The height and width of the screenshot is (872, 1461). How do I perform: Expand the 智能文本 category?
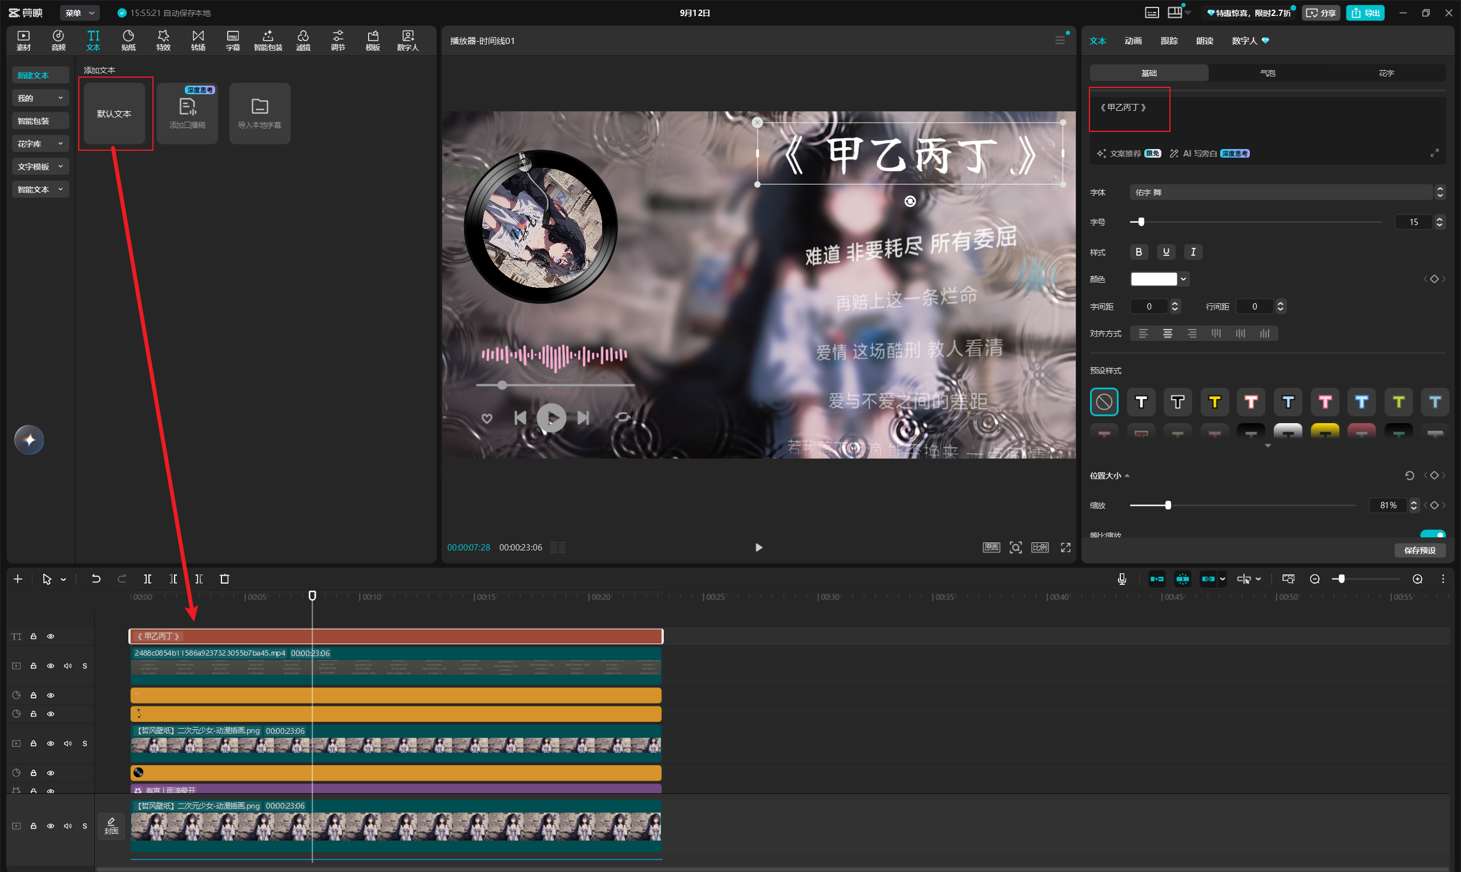40,189
